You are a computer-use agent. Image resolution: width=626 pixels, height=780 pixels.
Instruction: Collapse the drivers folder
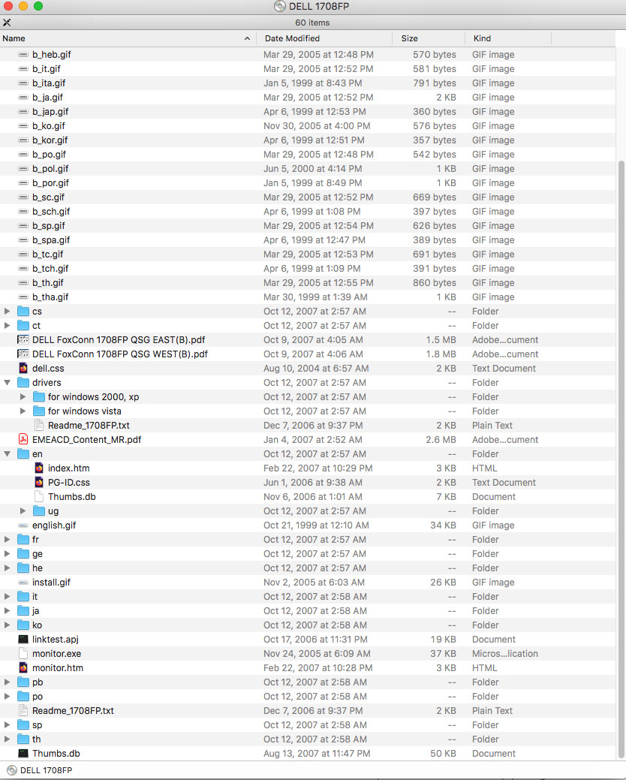tap(7, 383)
